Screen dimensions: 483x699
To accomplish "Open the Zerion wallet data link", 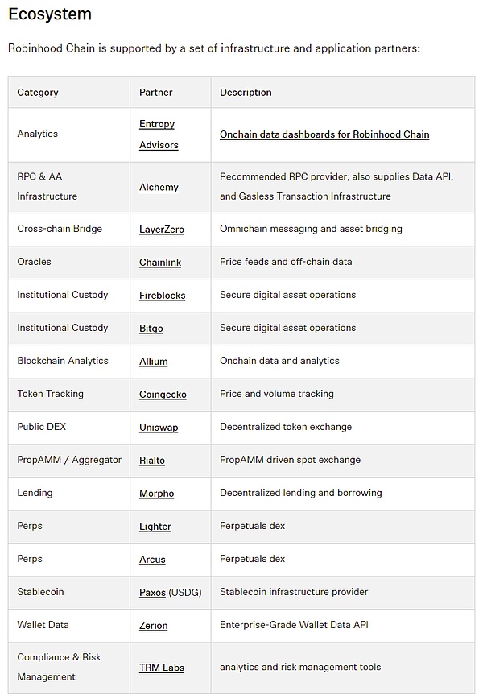I will [x=153, y=625].
